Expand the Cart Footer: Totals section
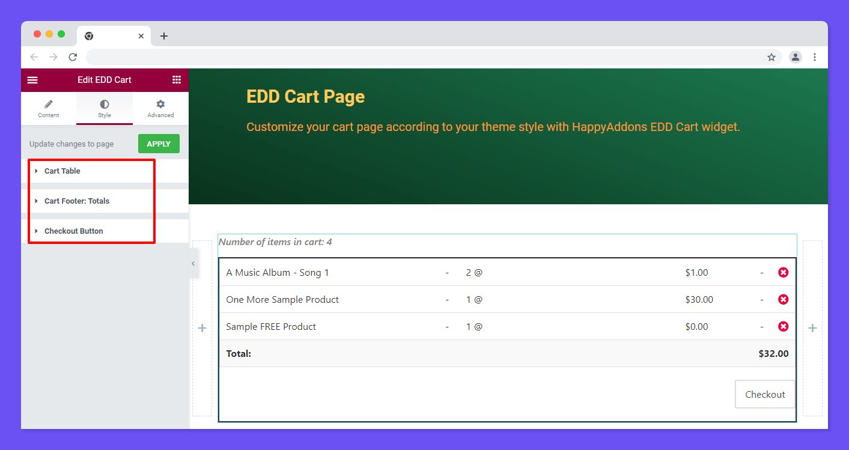Viewport: 849px width, 450px height. [x=77, y=201]
